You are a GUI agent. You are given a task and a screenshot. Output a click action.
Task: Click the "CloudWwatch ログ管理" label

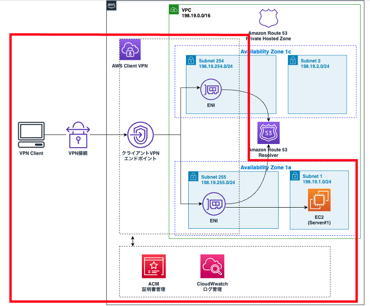(x=212, y=286)
